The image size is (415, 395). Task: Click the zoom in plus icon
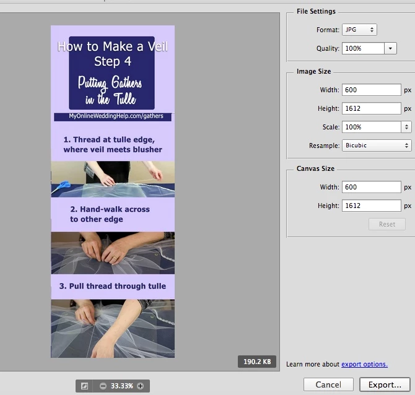click(x=140, y=386)
